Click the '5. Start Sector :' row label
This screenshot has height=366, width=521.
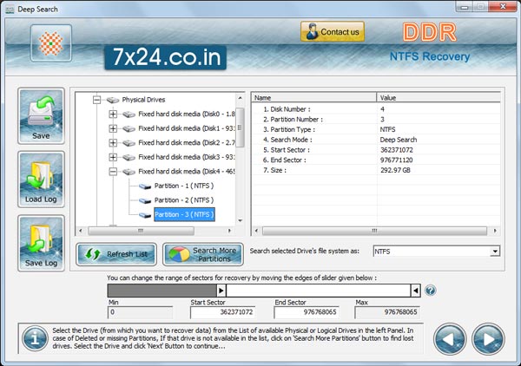click(x=287, y=150)
